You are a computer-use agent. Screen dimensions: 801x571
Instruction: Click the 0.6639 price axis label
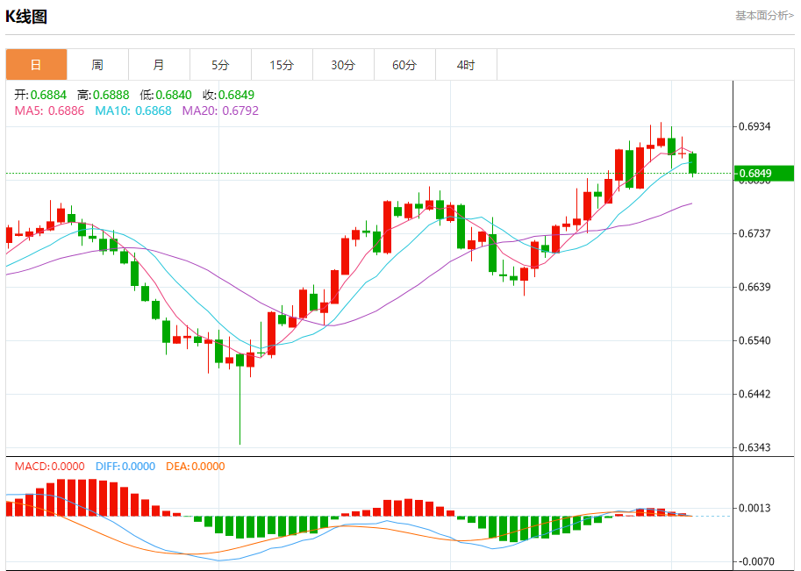(755, 287)
